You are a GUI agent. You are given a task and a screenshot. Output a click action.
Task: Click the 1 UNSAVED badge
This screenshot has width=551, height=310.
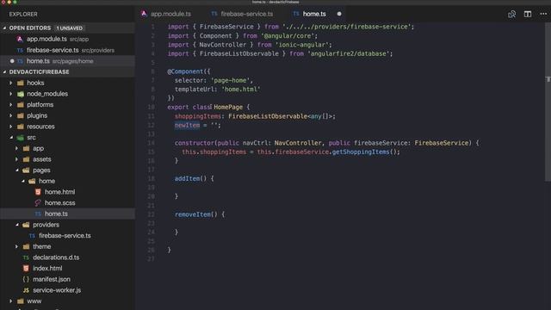(69, 28)
